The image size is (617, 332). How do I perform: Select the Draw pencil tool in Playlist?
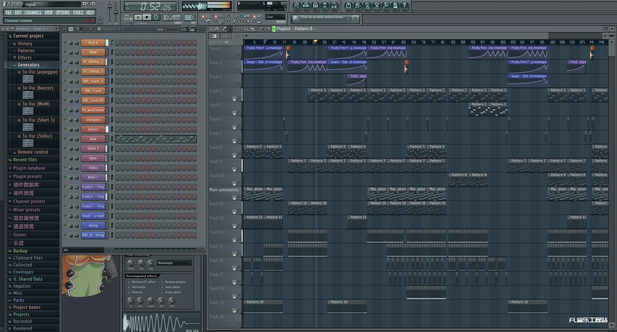pos(224,29)
